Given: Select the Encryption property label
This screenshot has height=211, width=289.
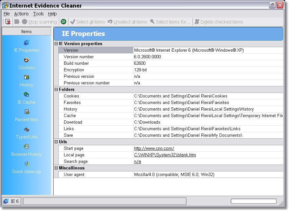Looking at the screenshot, I should tap(74, 70).
